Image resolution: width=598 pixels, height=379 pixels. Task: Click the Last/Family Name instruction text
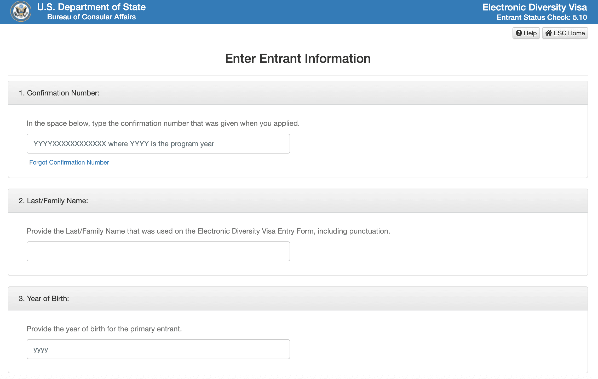(208, 231)
